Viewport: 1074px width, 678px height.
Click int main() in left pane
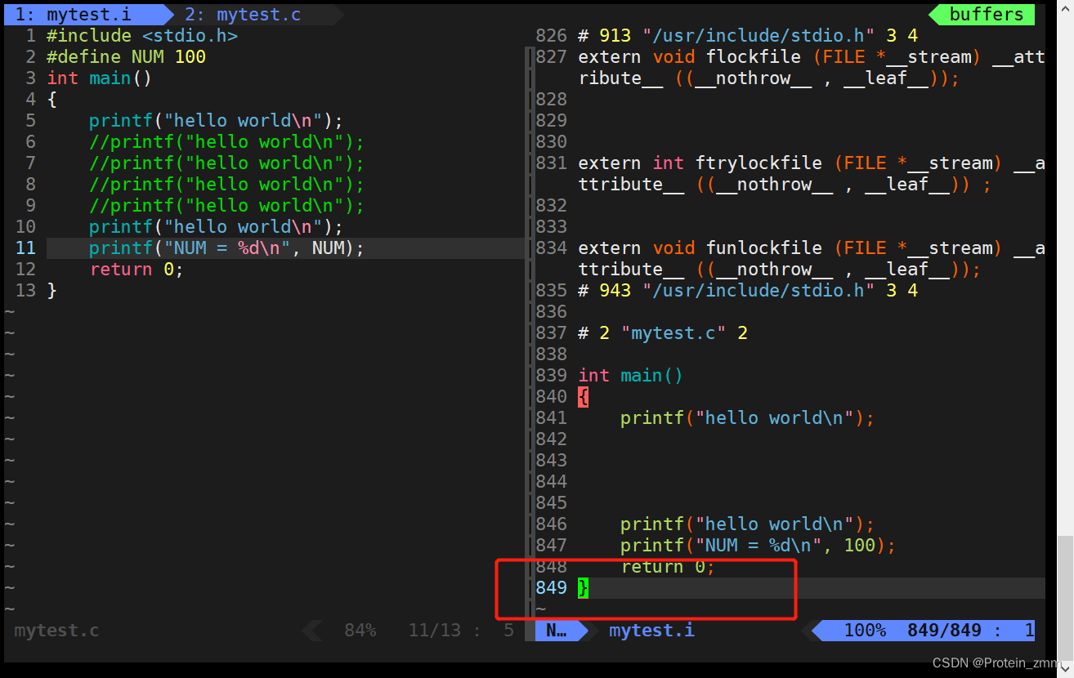click(x=100, y=78)
